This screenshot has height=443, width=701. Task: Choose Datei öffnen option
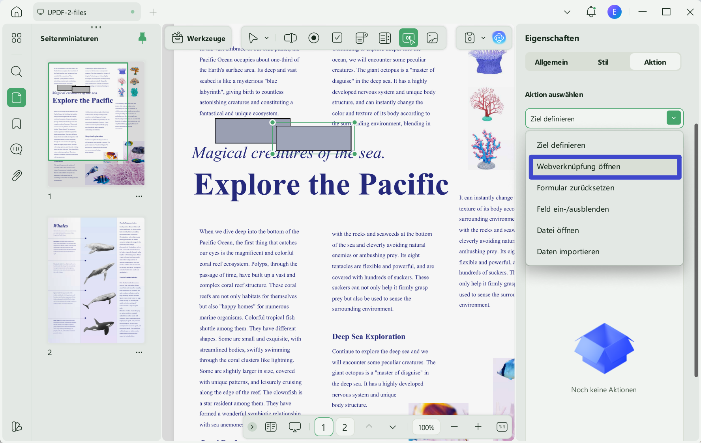[x=604, y=230]
